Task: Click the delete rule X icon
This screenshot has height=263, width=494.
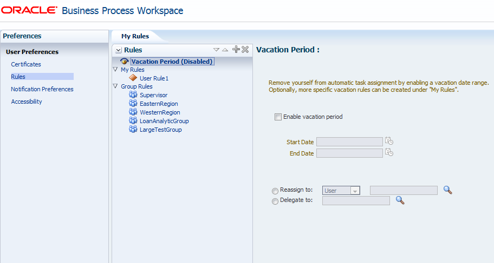Action: pyautogui.click(x=245, y=49)
